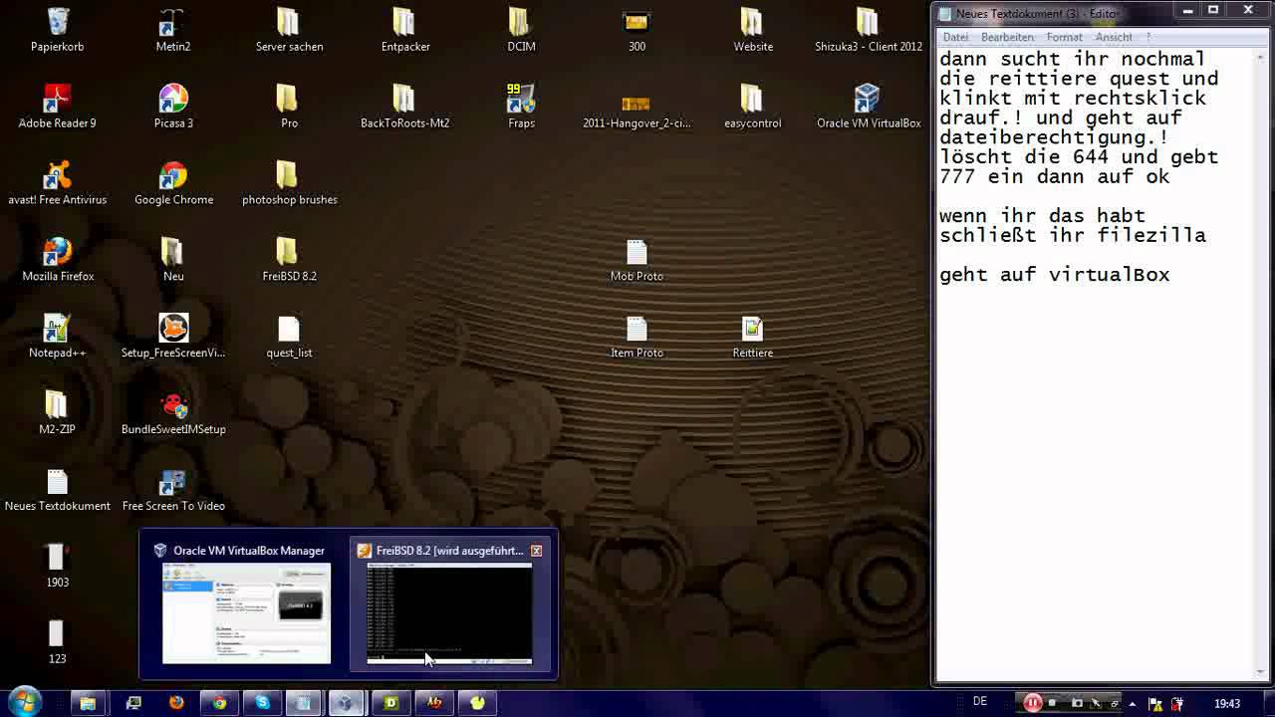Select the Mozilla Firefox desktop shortcut
The width and height of the screenshot is (1275, 717).
click(58, 259)
